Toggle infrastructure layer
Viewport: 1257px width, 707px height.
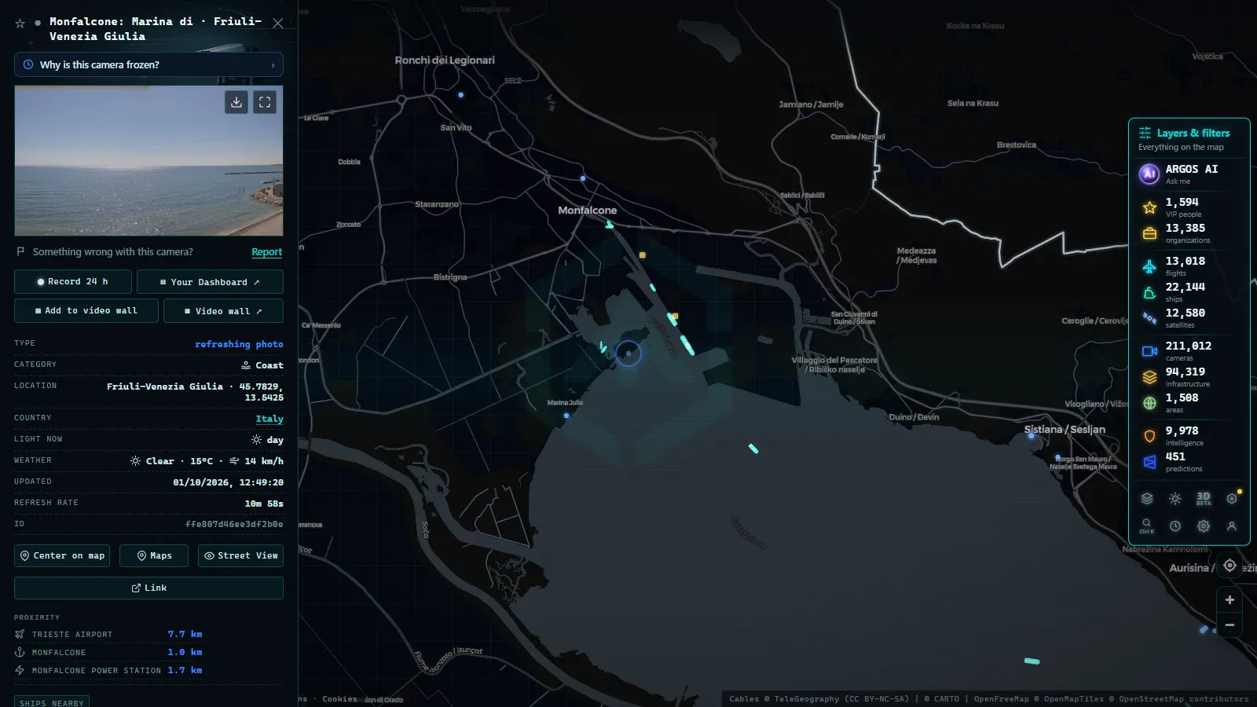1189,377
